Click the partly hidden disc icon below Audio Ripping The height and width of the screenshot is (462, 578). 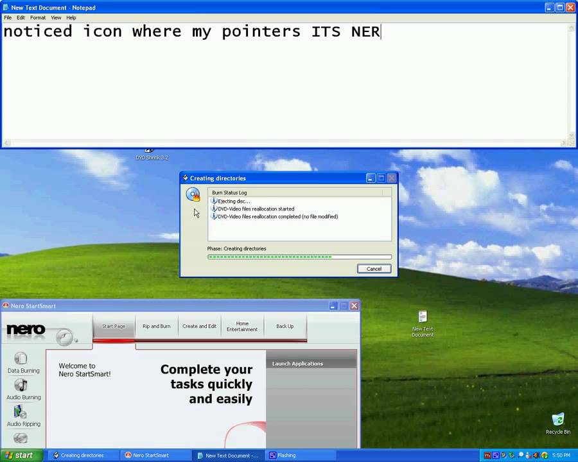pyautogui.click(x=21, y=438)
